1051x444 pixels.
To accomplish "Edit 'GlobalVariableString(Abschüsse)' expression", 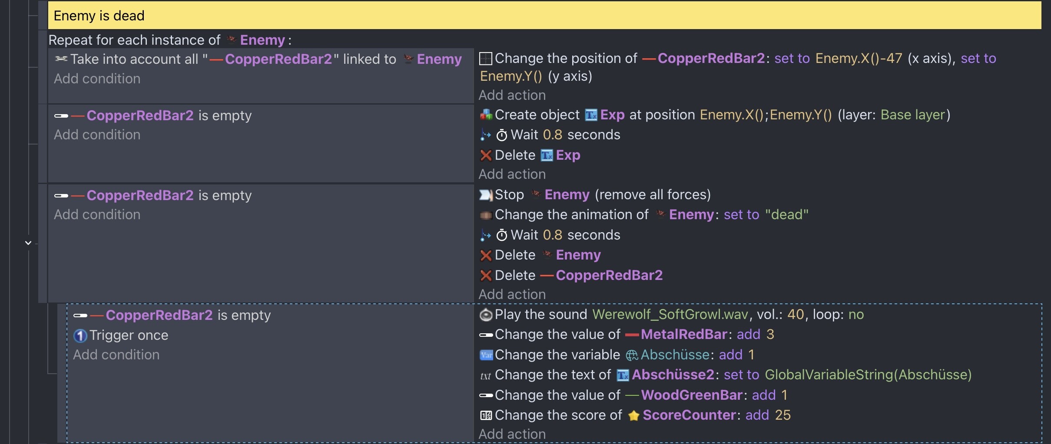I will click(868, 375).
